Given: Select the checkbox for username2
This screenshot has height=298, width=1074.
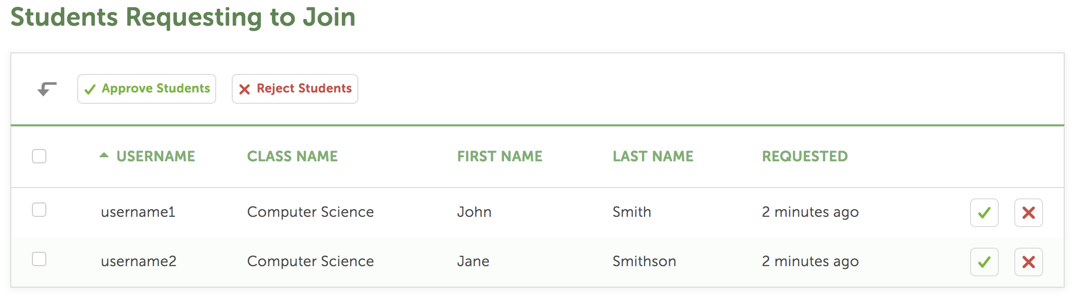Looking at the screenshot, I should coord(39,259).
